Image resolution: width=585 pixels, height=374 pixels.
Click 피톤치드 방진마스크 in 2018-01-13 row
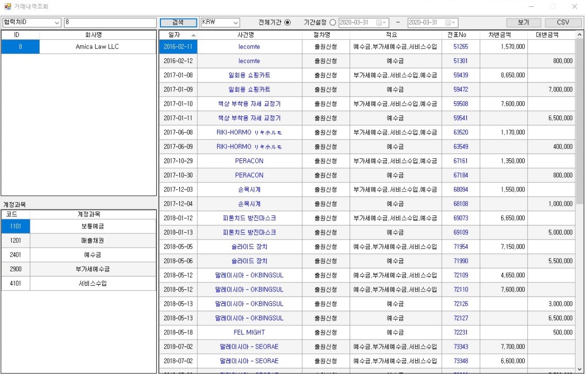pyautogui.click(x=249, y=232)
